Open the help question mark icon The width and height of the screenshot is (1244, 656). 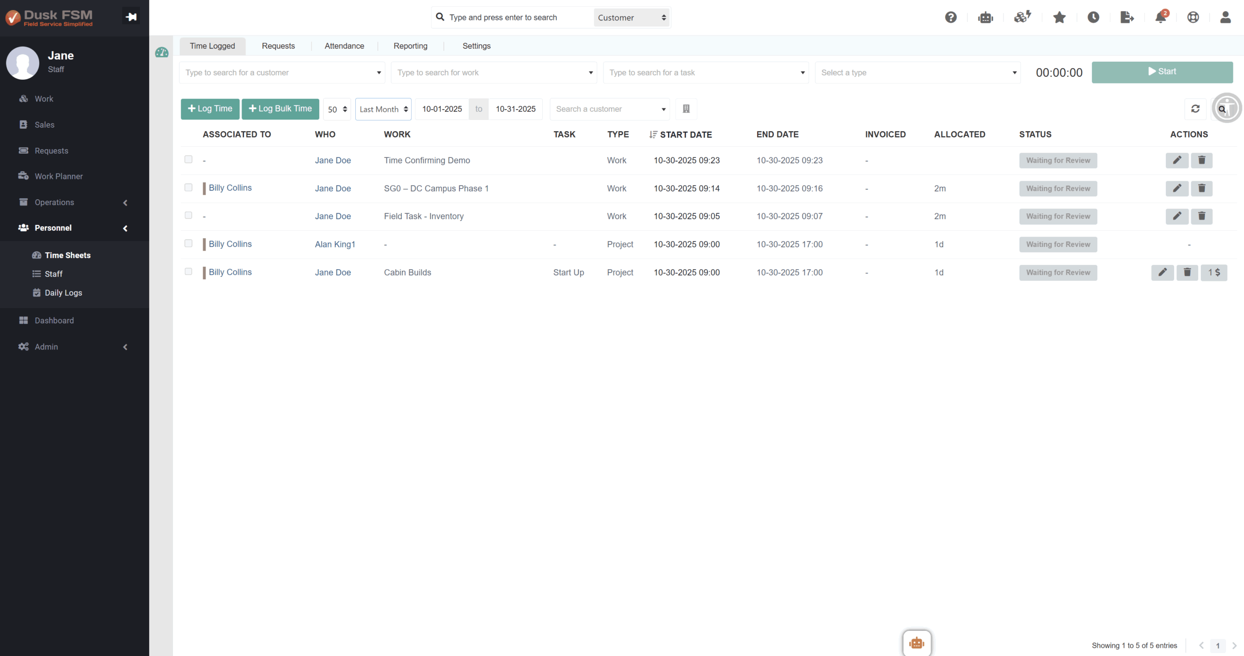950,17
